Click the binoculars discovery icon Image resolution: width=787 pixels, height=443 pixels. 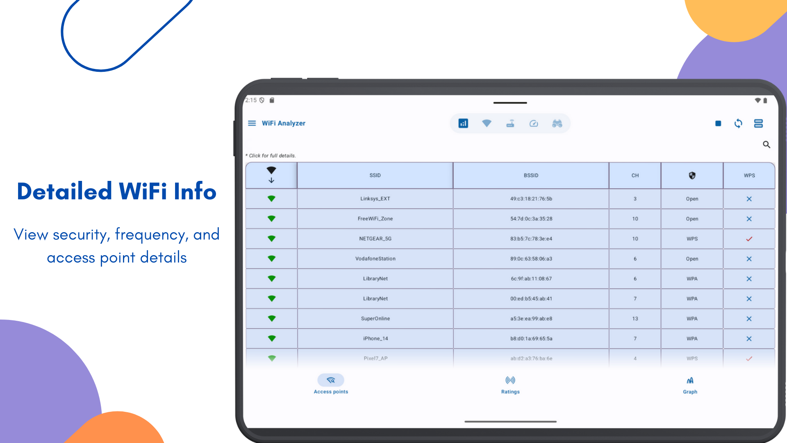coord(557,123)
